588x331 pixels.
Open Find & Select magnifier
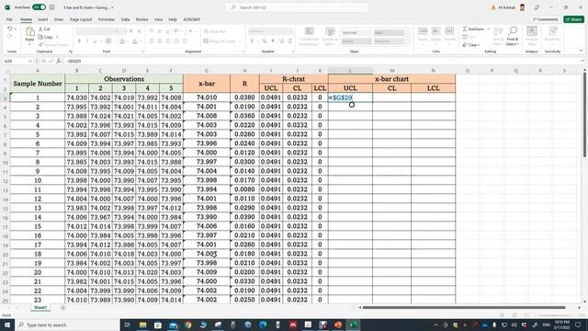click(x=513, y=36)
